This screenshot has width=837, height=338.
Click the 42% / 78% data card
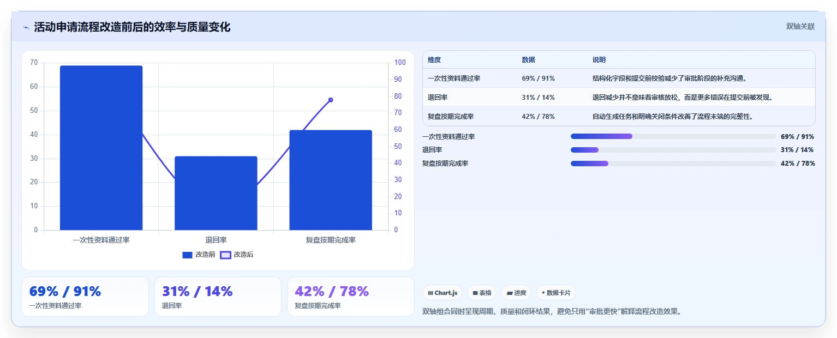351,297
